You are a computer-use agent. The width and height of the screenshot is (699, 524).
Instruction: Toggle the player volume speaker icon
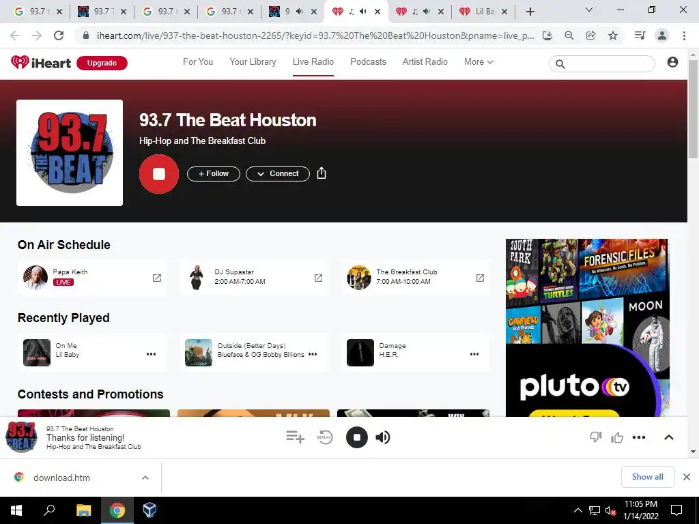click(x=382, y=437)
